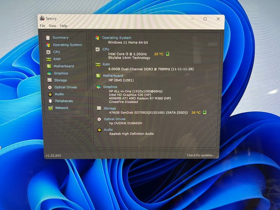Open Storage section from the sidebar

click(x=61, y=80)
